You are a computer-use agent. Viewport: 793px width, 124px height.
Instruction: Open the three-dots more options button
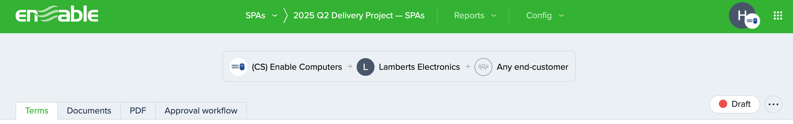(773, 104)
